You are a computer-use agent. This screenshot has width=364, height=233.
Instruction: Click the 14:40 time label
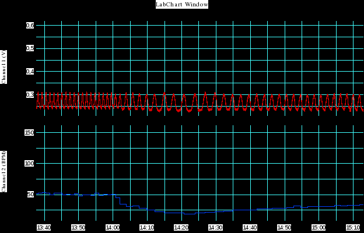250,227
